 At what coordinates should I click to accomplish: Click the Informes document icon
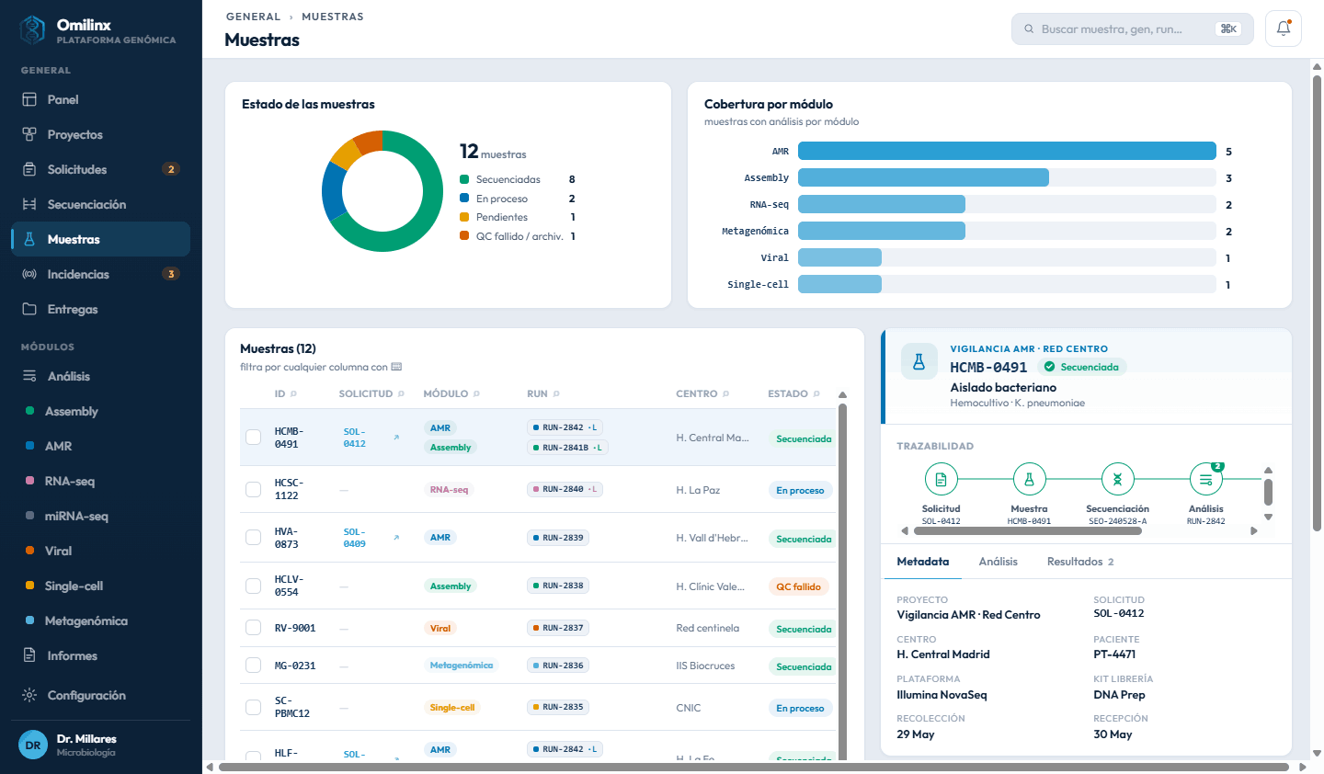(x=29, y=655)
